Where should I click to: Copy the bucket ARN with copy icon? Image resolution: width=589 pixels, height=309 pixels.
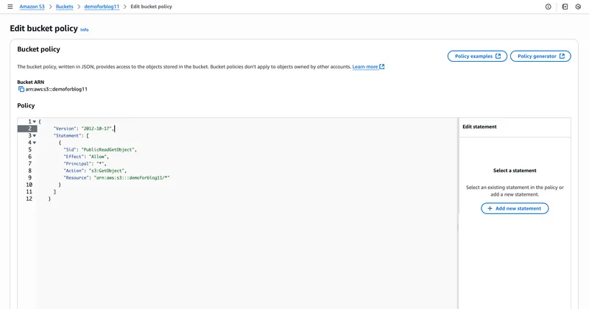click(21, 89)
